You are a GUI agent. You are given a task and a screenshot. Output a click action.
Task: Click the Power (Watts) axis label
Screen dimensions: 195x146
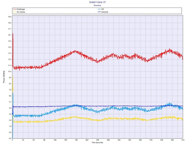(x=4, y=77)
